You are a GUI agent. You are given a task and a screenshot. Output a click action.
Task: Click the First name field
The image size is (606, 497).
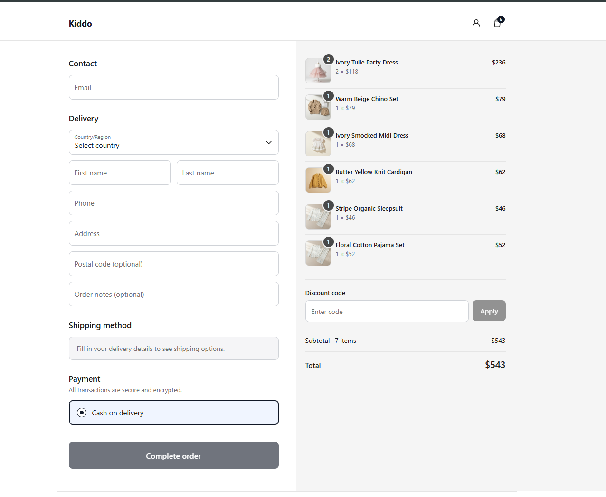click(x=120, y=173)
